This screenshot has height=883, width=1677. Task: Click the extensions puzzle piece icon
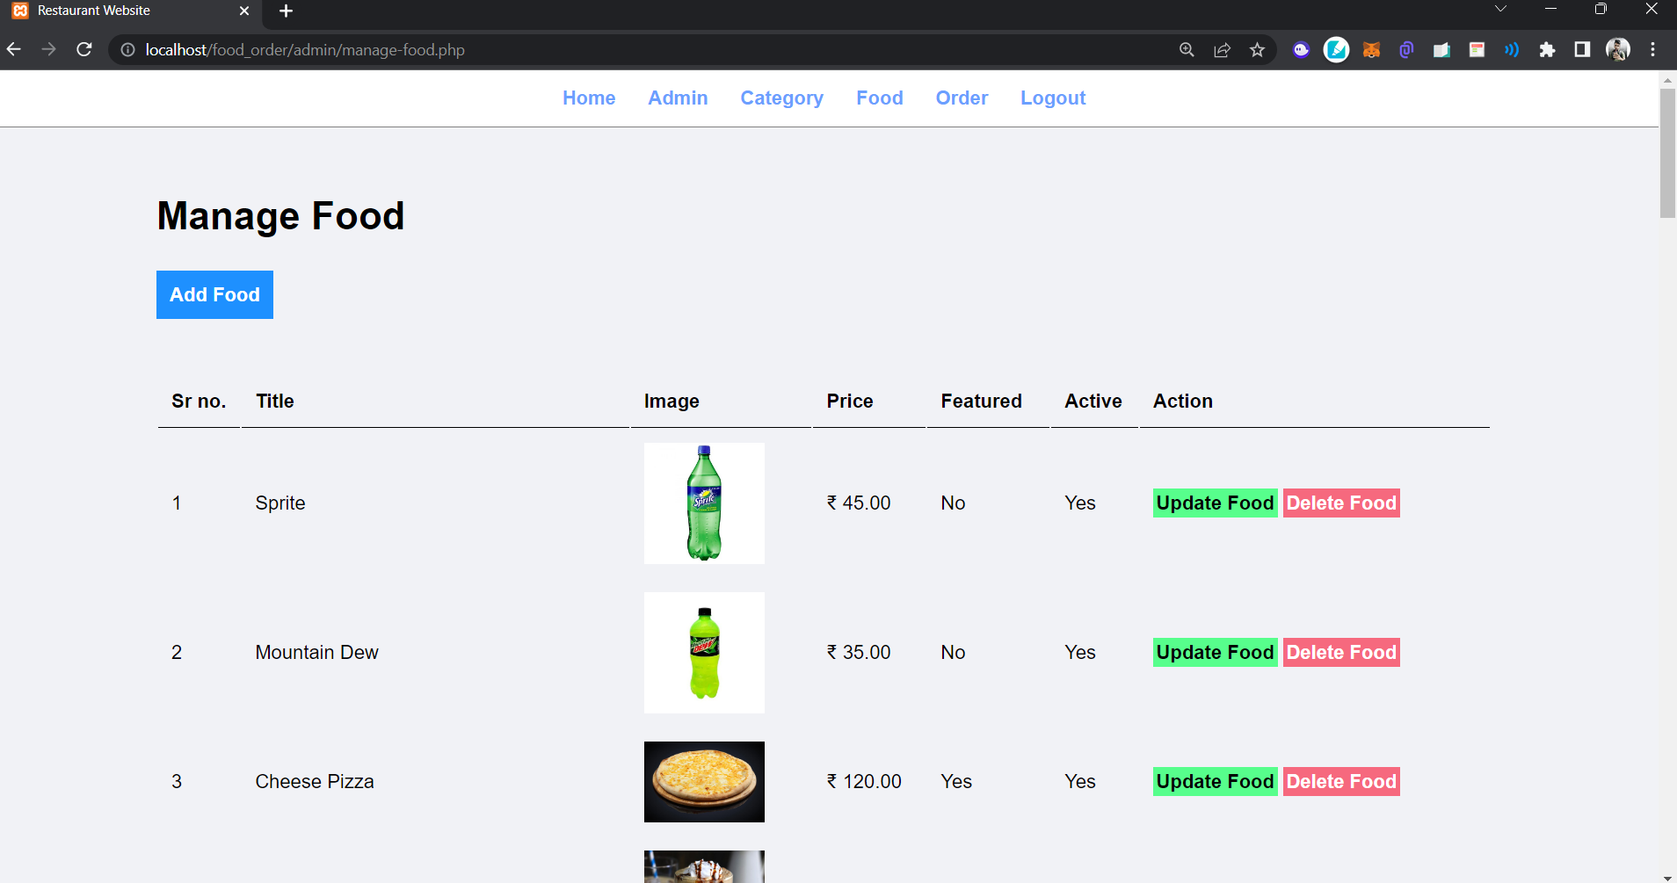tap(1549, 49)
